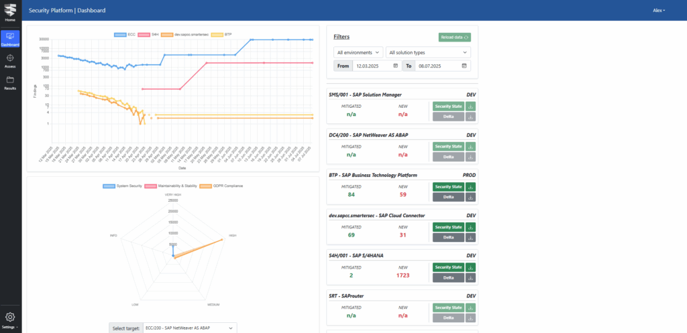Open the Alex user menu
Image resolution: width=687 pixels, height=333 pixels.
coord(658,10)
